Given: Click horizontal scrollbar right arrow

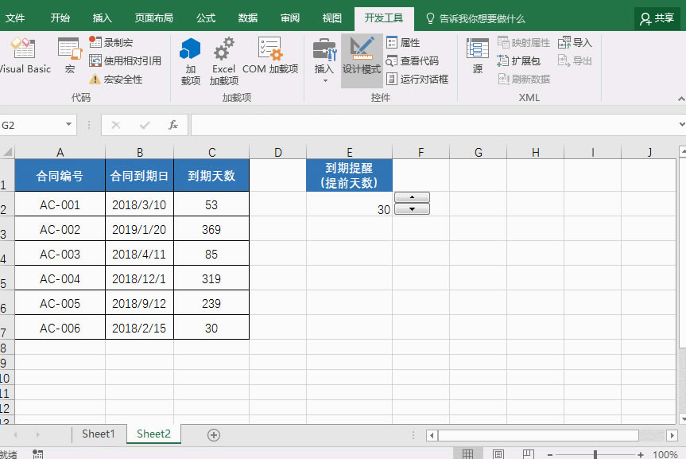Looking at the screenshot, I should pos(672,435).
